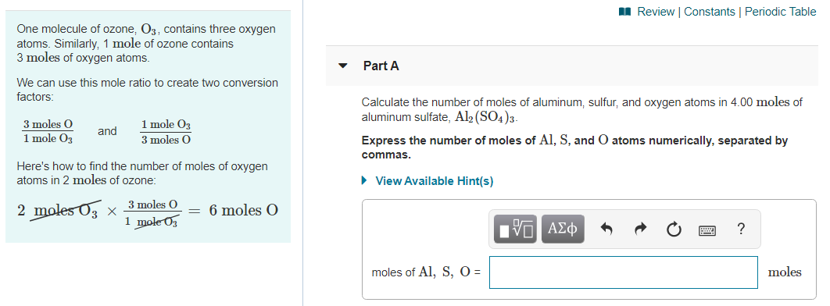
Task: Reset the answer box with circular arrow
Action: (674, 229)
